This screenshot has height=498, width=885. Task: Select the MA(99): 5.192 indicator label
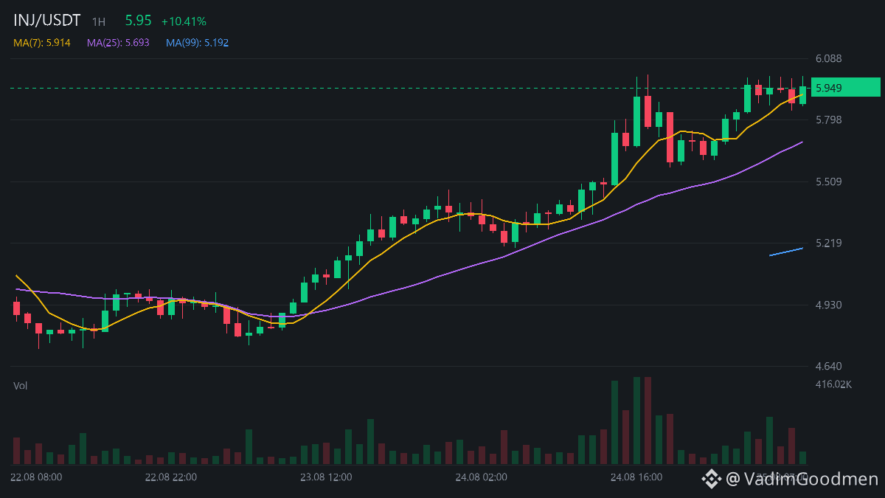[197, 43]
